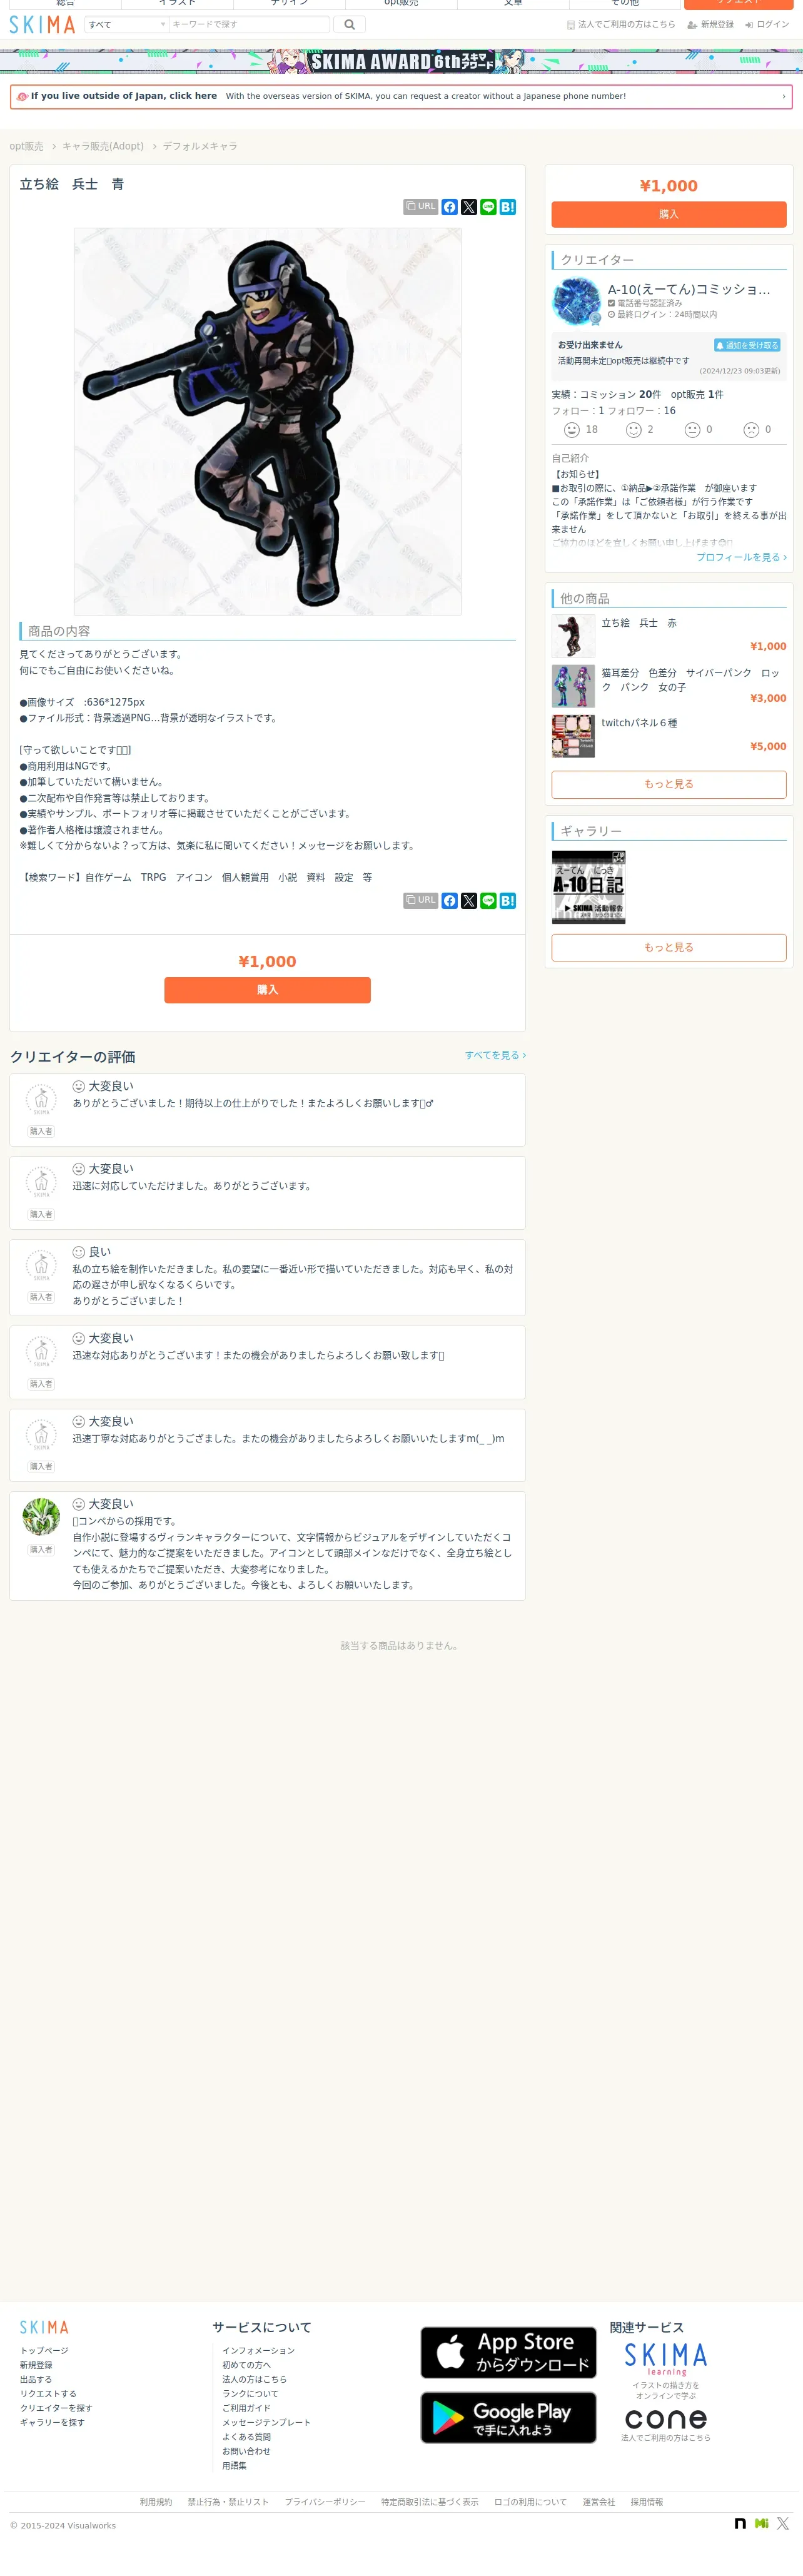Click the SKIMA logo in the header

42,24
